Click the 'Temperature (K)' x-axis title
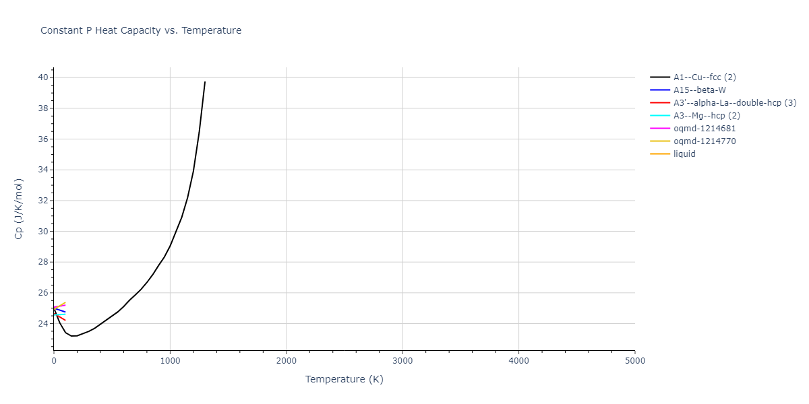This screenshot has width=809, height=404. (344, 379)
